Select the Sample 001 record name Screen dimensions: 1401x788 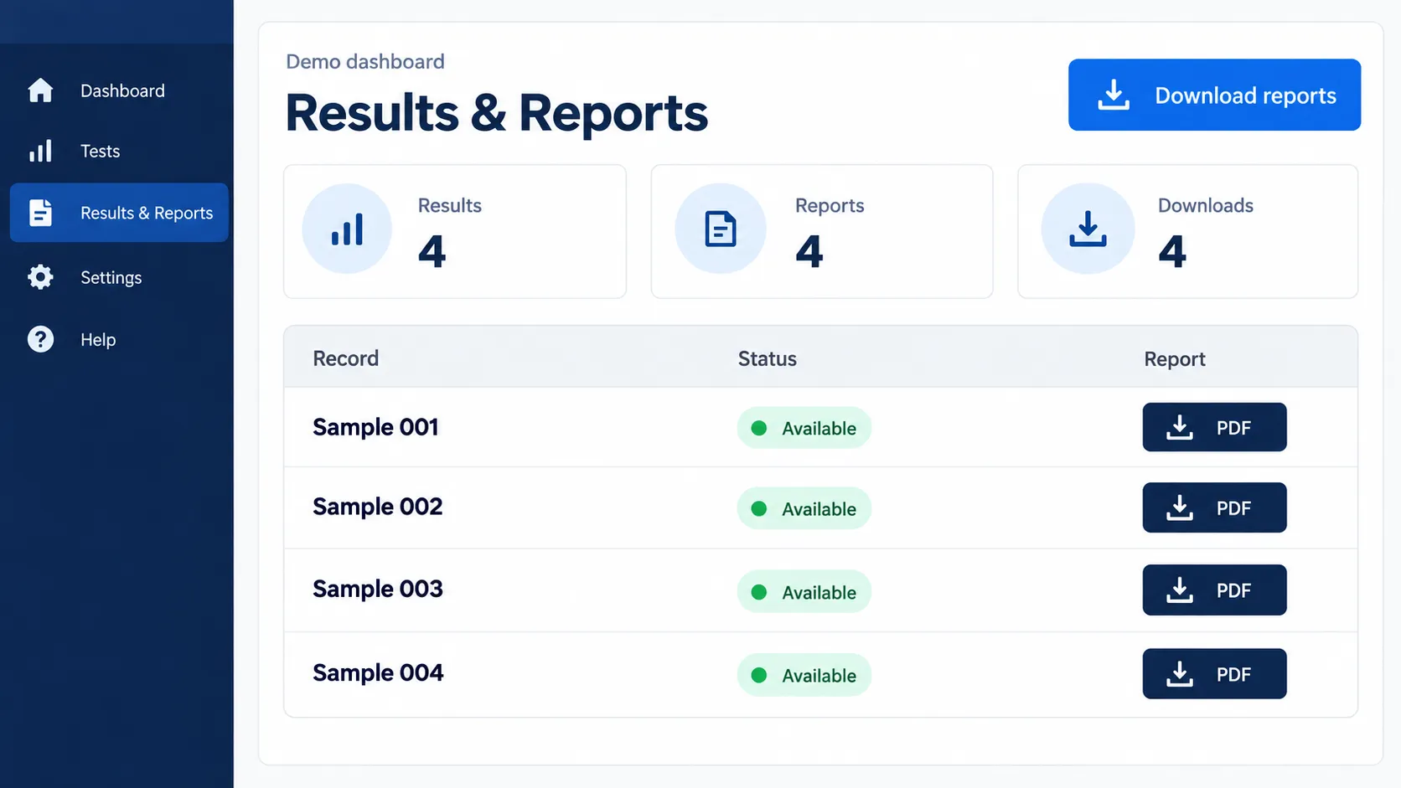pyautogui.click(x=375, y=427)
